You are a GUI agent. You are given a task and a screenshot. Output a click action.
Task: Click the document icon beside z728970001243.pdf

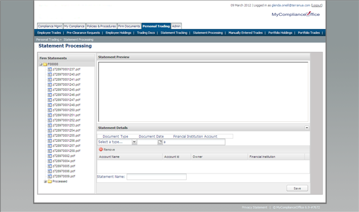pyautogui.click(x=49, y=84)
